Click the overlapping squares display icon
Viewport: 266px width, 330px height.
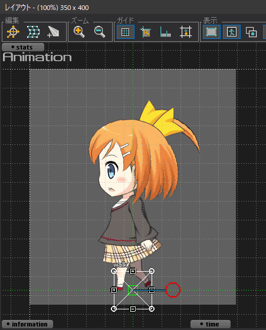pos(251,32)
